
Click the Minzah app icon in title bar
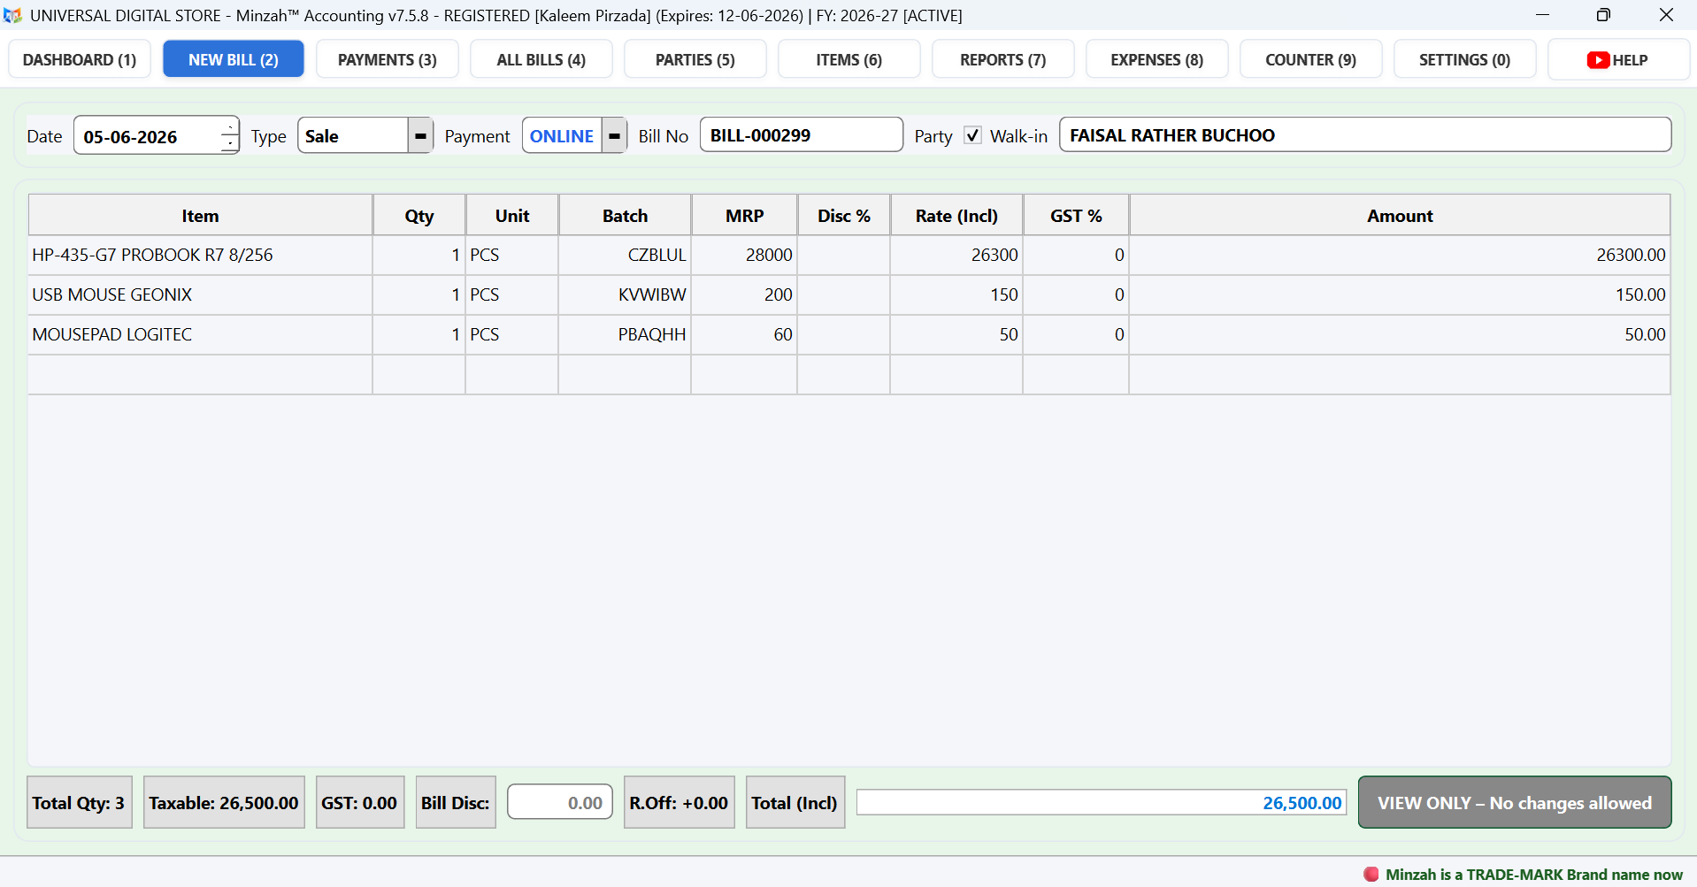(12, 15)
